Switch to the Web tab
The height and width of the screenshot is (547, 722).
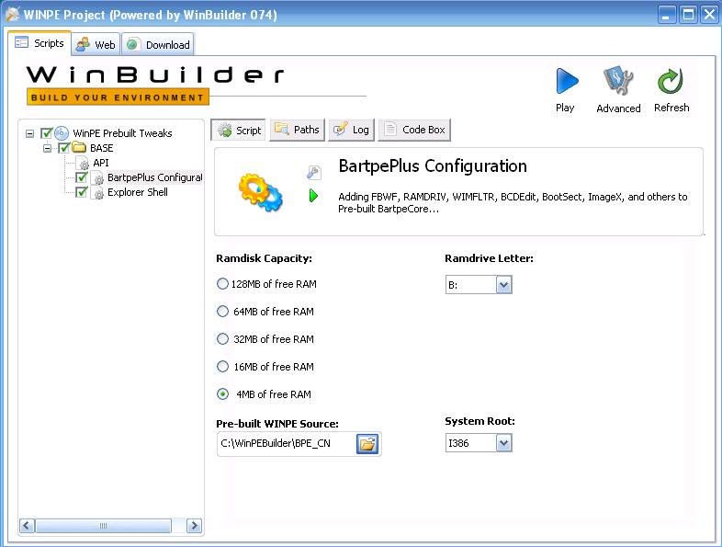(x=96, y=45)
